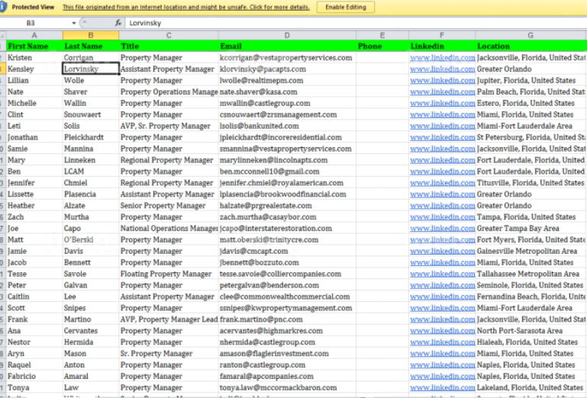Open LinkedIn link in Leti Solis's row
The height and width of the screenshot is (398, 587).
[442, 126]
